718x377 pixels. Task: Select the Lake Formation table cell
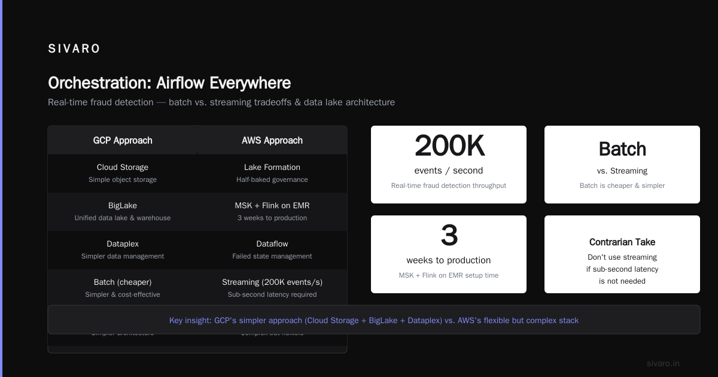pyautogui.click(x=272, y=167)
